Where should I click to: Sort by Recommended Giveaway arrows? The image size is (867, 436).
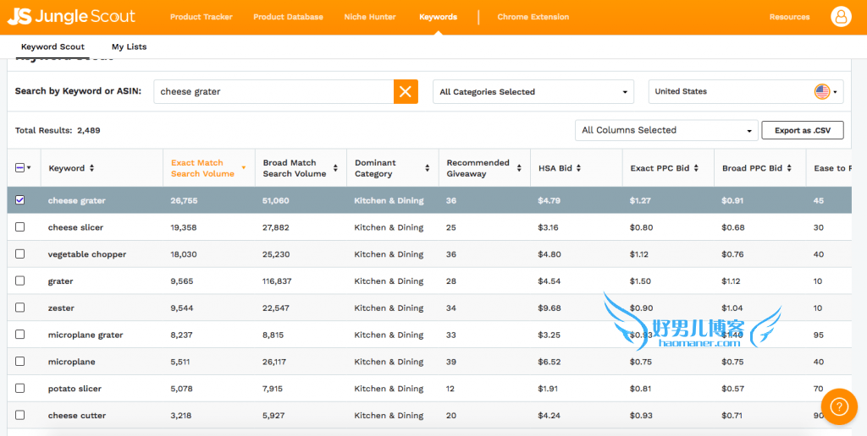tap(519, 168)
